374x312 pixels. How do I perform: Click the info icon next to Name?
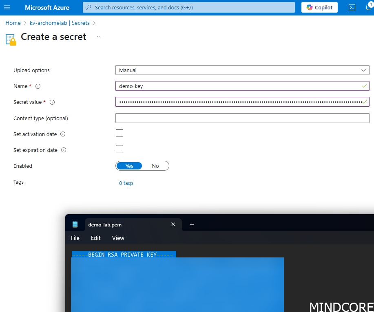[x=38, y=86]
